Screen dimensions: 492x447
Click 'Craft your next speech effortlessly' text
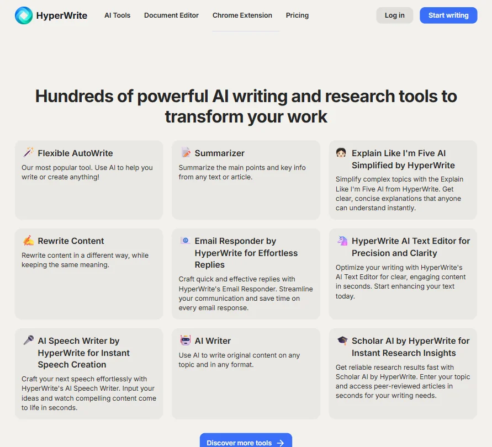click(x=89, y=393)
